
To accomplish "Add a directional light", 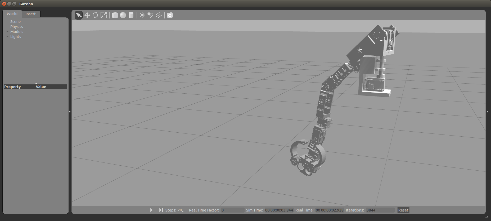I will tap(159, 15).
